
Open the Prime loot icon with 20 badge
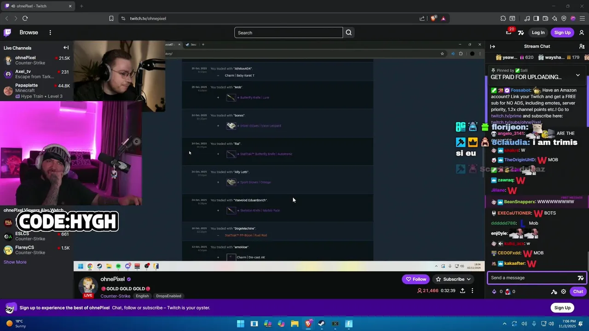coord(509,32)
